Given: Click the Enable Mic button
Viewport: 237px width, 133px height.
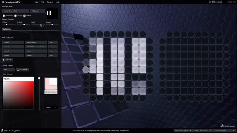Looking at the screenshot, I should tap(7, 60).
